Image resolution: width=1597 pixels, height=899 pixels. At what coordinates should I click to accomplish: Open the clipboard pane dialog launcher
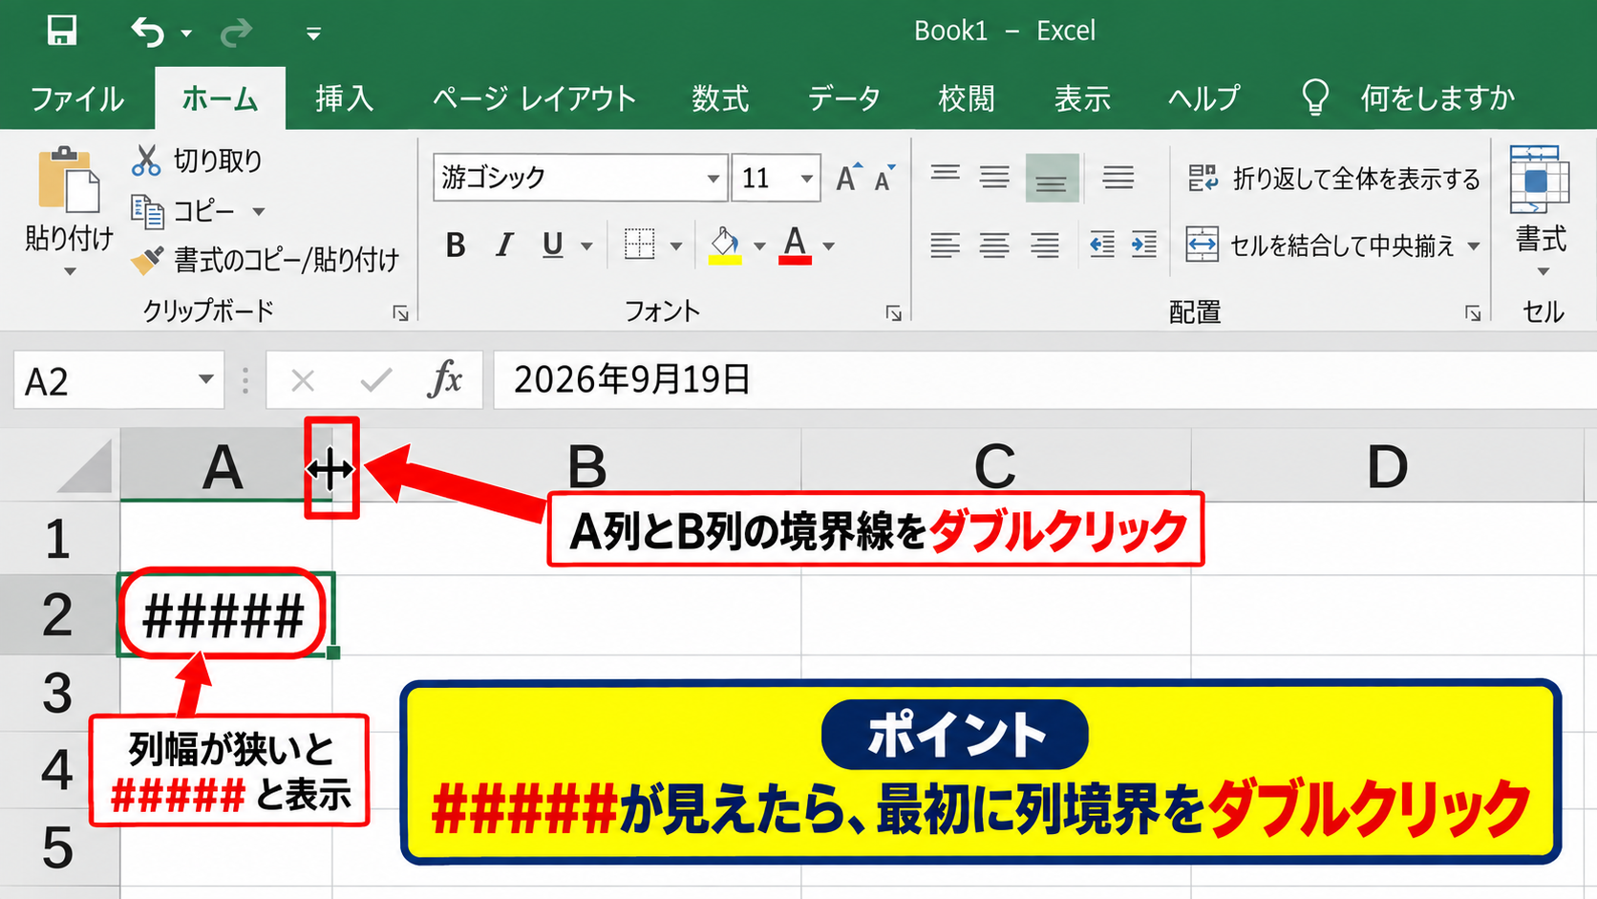click(x=401, y=313)
